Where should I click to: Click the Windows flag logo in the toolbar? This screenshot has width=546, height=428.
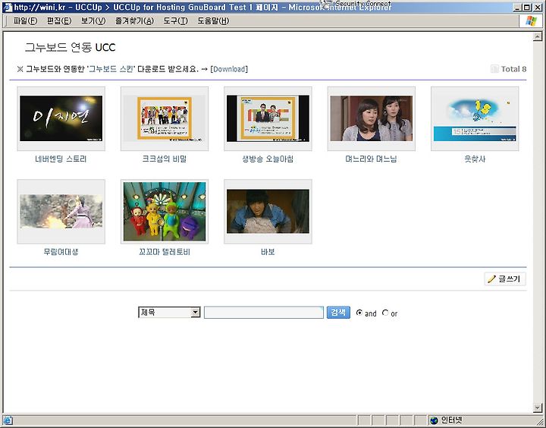click(x=531, y=21)
